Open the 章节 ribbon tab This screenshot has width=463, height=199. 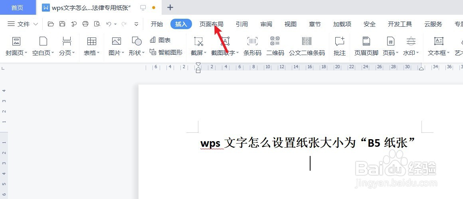tap(315, 24)
